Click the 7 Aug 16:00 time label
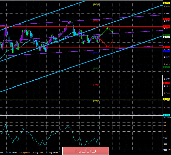 tap(38, 153)
